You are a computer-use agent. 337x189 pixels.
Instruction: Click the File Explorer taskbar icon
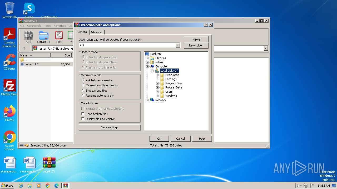pyautogui.click(x=30, y=186)
